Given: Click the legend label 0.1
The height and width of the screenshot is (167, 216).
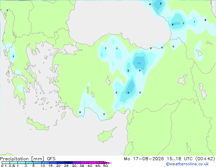Looking at the screenshot, I should (x=4, y=166).
